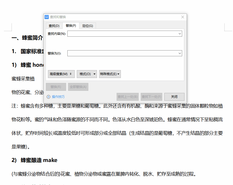Click 查找上一处(B) button
Image resolution: width=233 pixels, height=185 pixels.
click(x=128, y=97)
